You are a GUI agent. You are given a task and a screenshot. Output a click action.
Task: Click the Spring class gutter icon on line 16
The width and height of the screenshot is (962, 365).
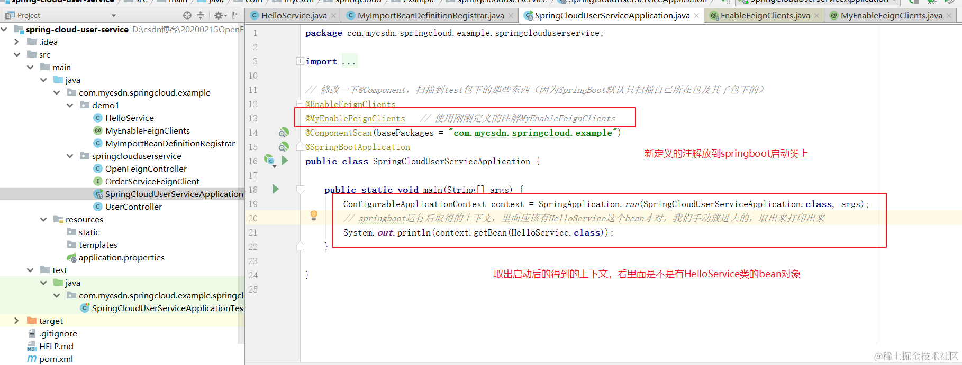click(269, 160)
